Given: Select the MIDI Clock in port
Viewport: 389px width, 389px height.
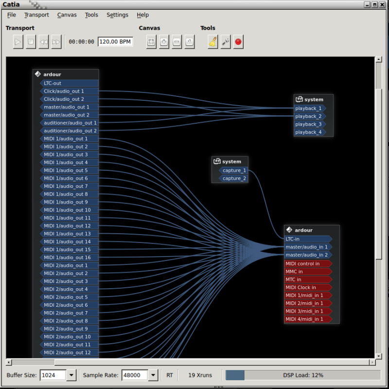Looking at the screenshot, I should coord(308,287).
